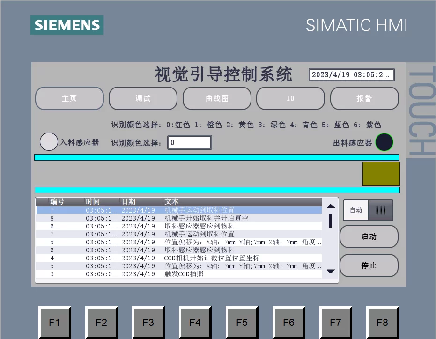Click the 停止 stop button
The height and width of the screenshot is (339, 436).
point(369,265)
